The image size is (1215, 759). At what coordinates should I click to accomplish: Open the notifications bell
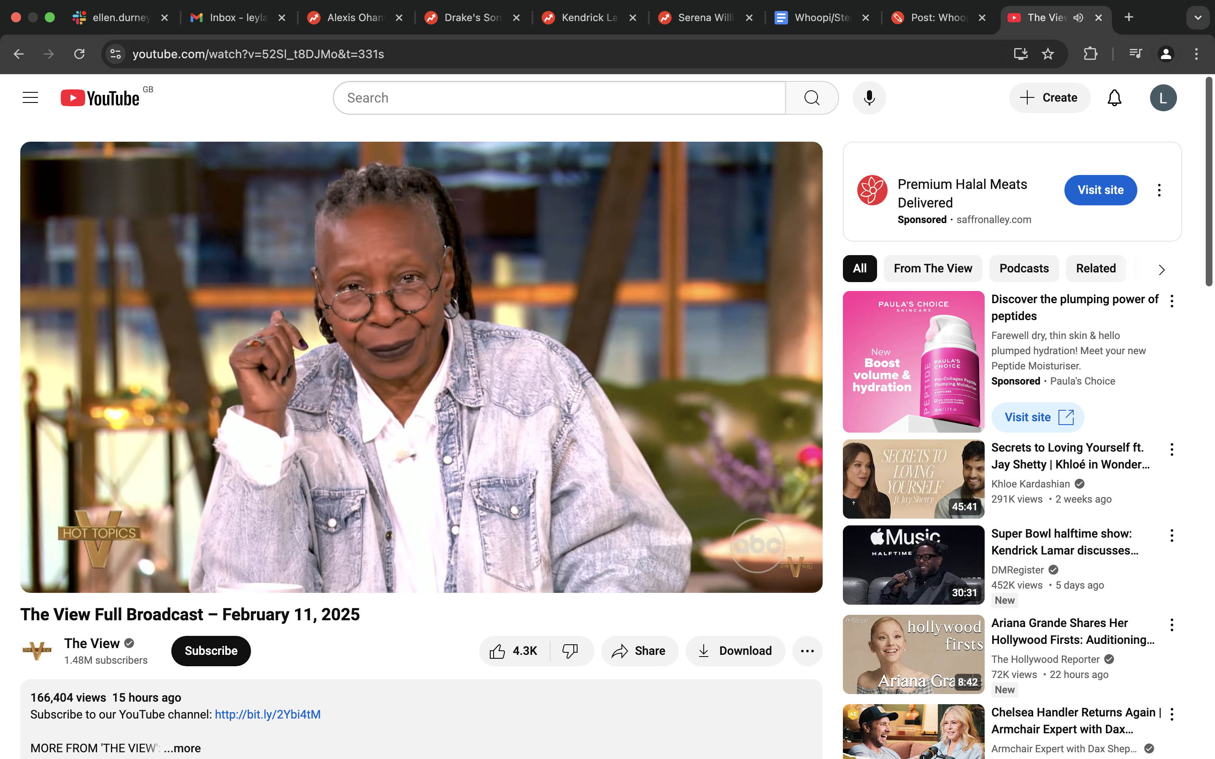pyautogui.click(x=1114, y=97)
